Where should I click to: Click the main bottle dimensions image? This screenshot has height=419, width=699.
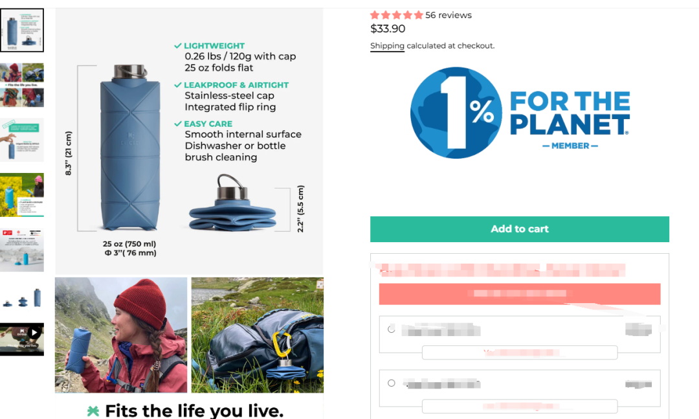189,141
